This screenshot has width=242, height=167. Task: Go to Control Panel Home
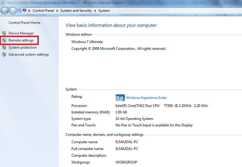tap(24, 23)
